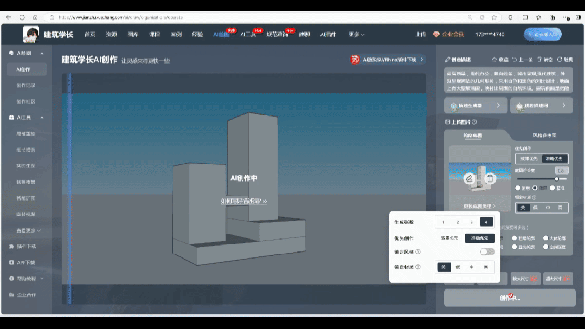Click the 上一条 undo icon
Viewport: 585px width, 329px height.
tap(515, 59)
